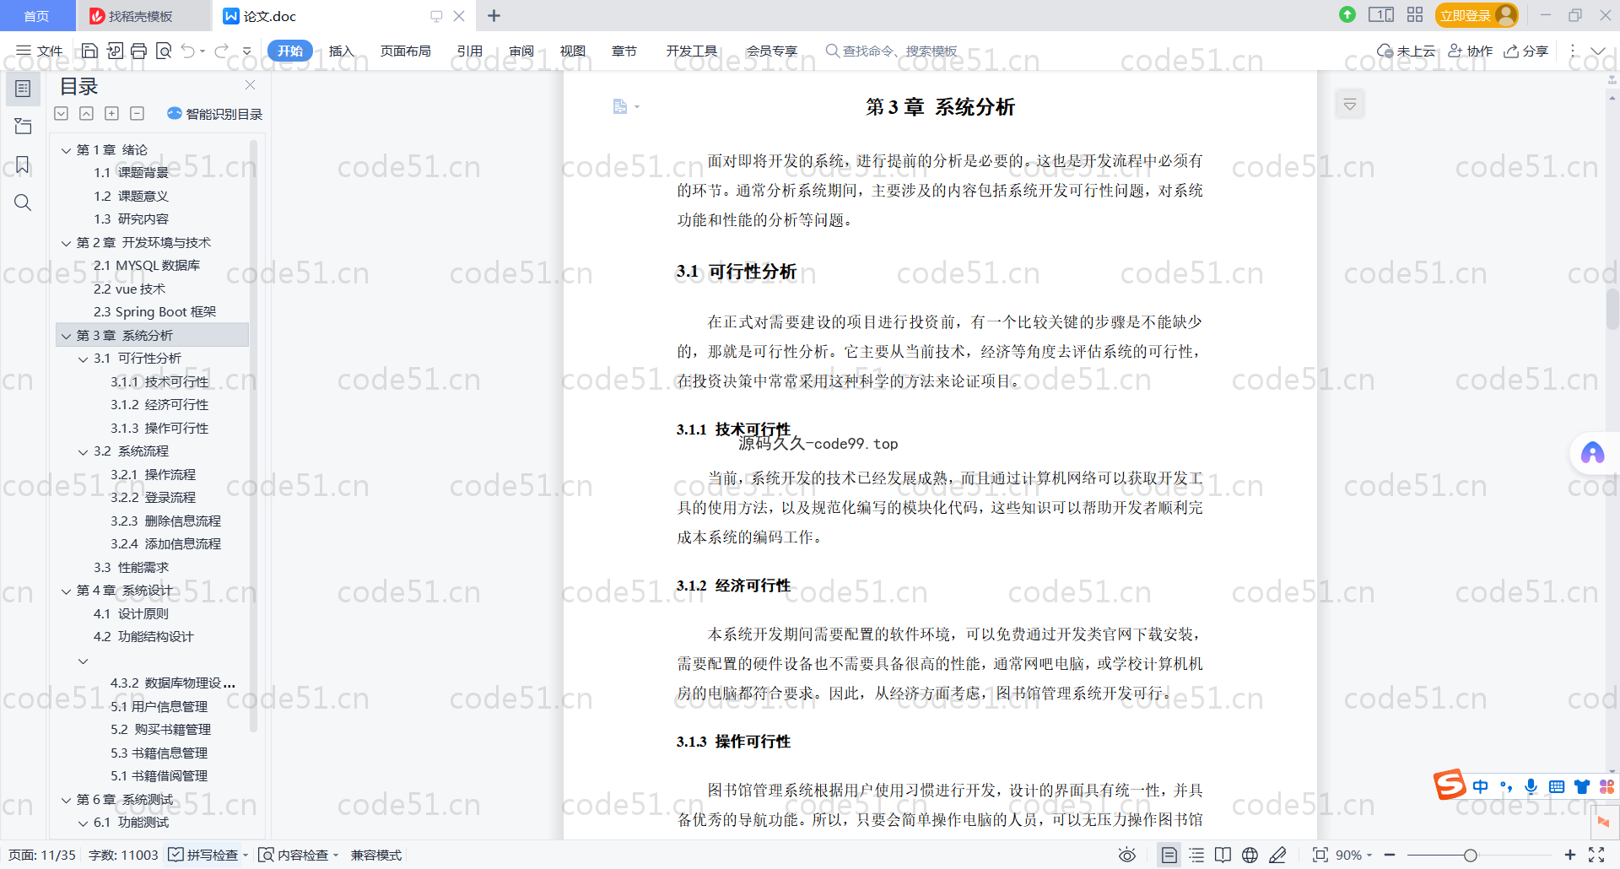
Task: Open the Chapters navigation sidebar icon
Action: [x=23, y=127]
